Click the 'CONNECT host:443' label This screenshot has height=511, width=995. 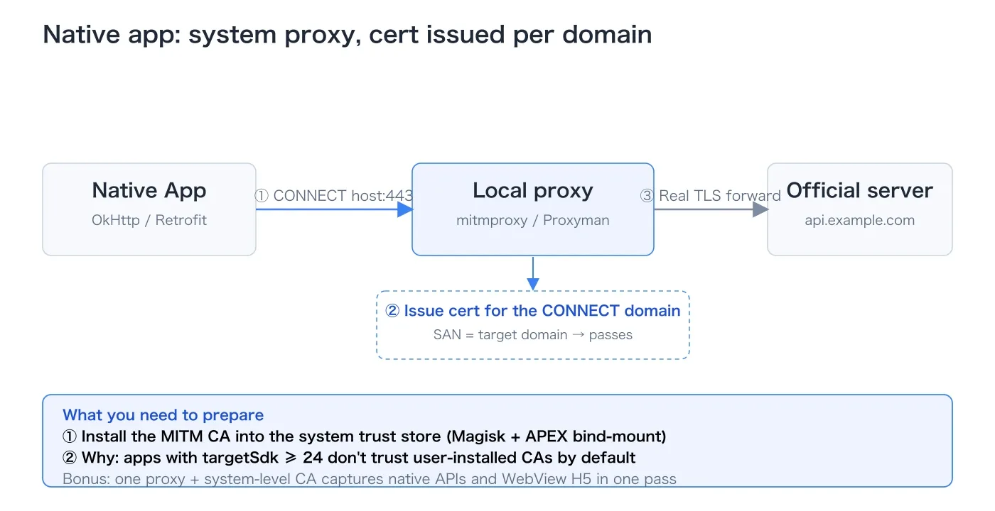tap(334, 196)
